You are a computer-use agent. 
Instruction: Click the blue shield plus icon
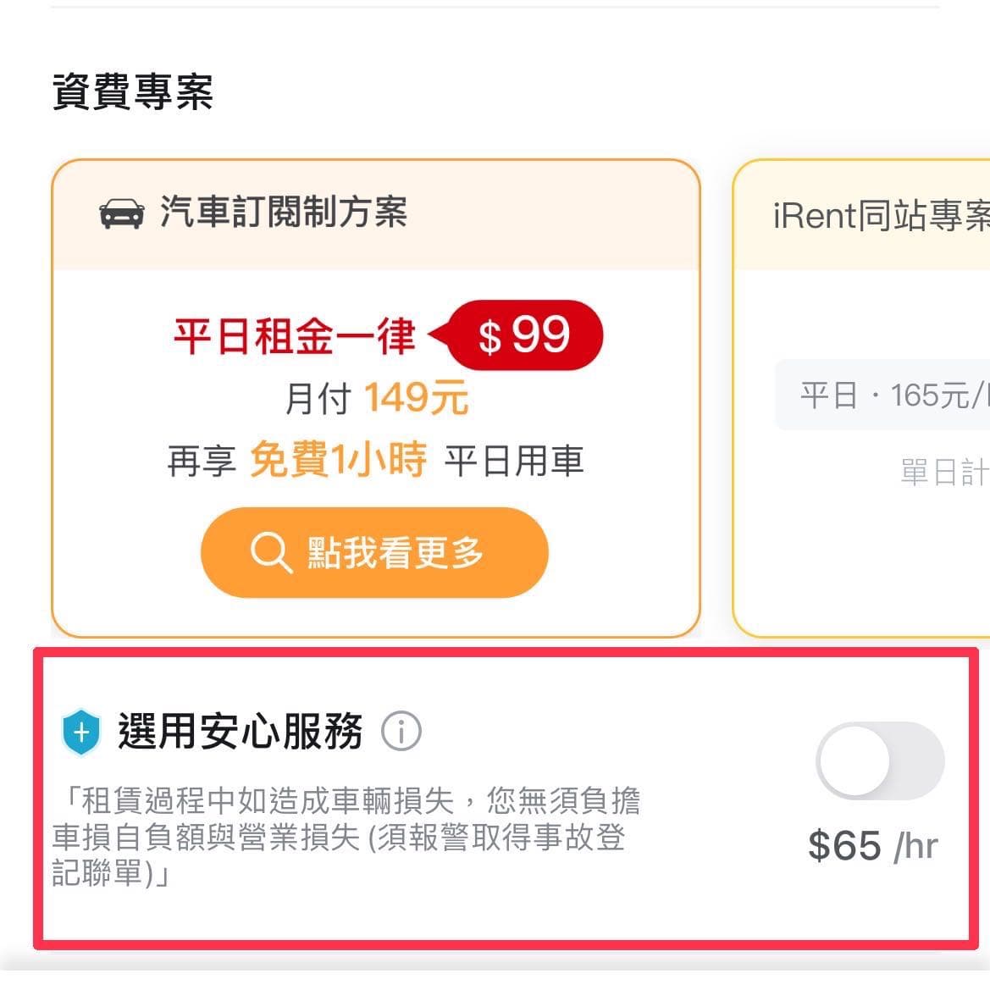tap(80, 729)
